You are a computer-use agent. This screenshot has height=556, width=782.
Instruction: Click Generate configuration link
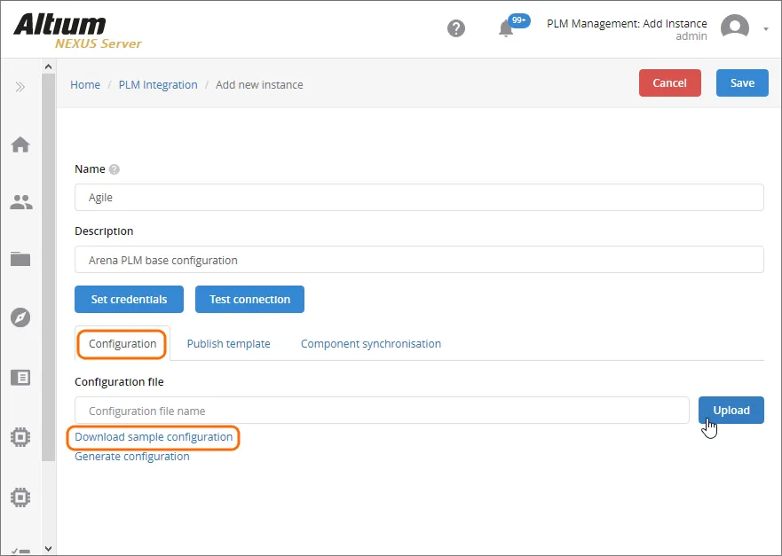tap(132, 457)
